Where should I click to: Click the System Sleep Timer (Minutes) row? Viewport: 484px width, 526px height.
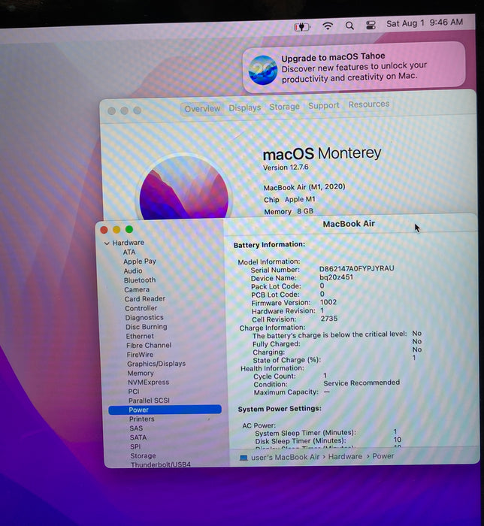[326, 432]
